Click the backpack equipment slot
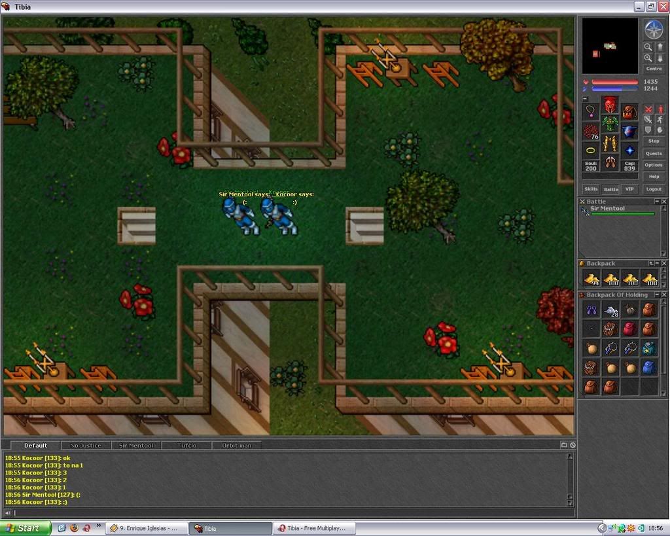670x536 pixels. [630, 111]
